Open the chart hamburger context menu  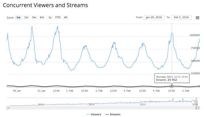coord(197,18)
